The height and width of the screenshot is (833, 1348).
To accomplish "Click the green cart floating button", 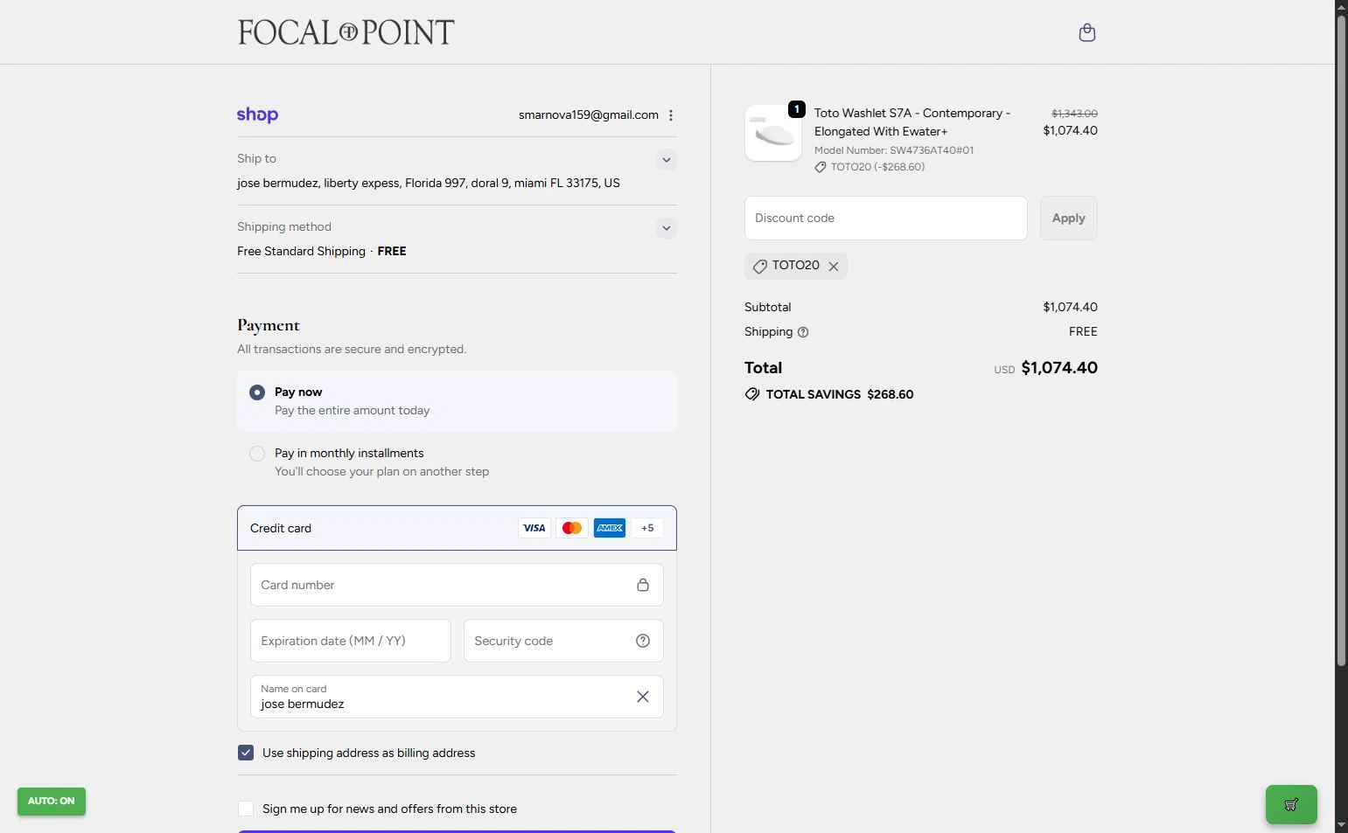I will (1291, 804).
